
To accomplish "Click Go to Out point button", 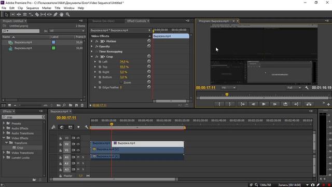I will pyautogui.click(x=296, y=104).
